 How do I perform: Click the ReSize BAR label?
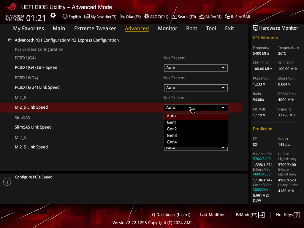[240, 17]
